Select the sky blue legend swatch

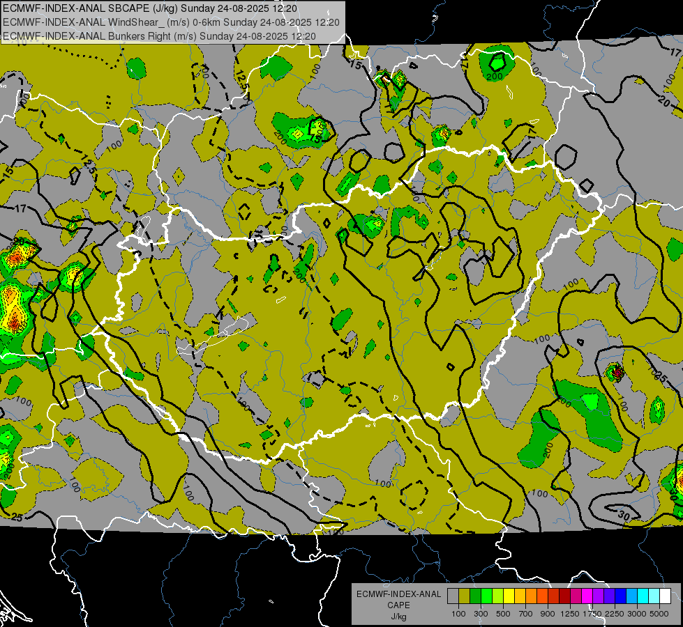(632, 596)
